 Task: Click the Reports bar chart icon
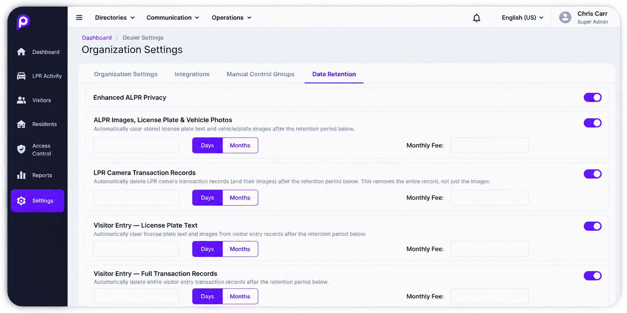21,175
